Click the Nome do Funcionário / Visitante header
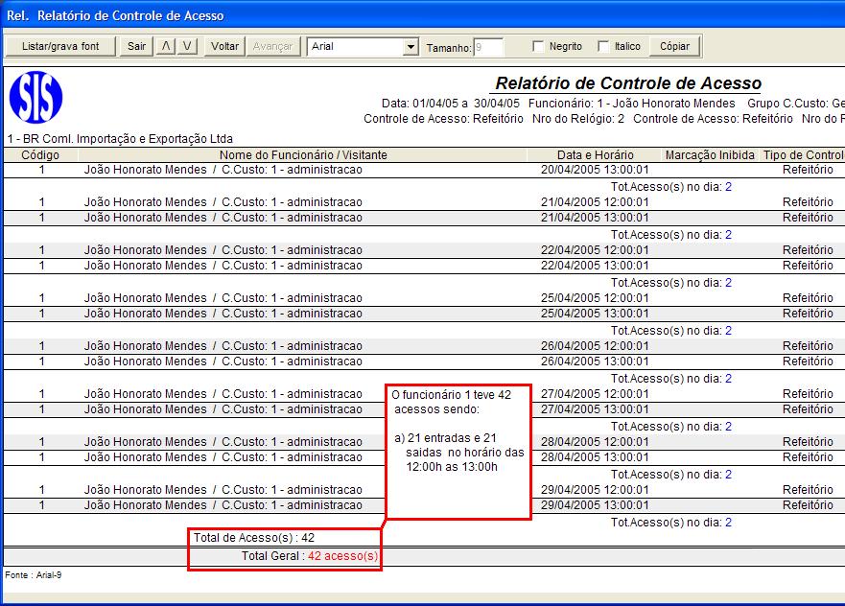Screen dimensions: 845x606 point(303,155)
